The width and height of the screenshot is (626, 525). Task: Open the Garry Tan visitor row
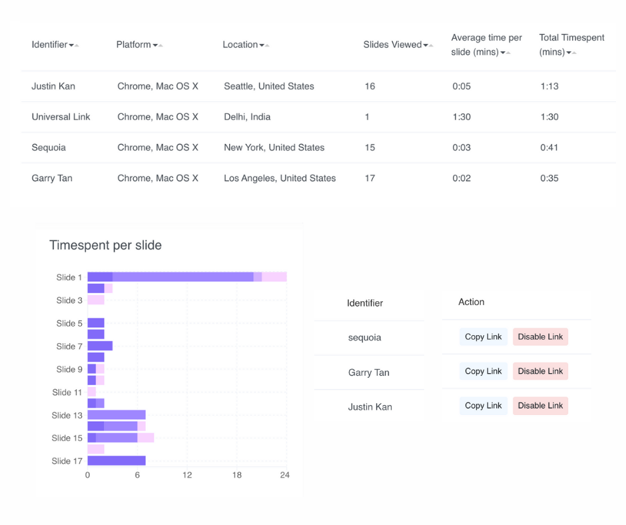(x=318, y=178)
